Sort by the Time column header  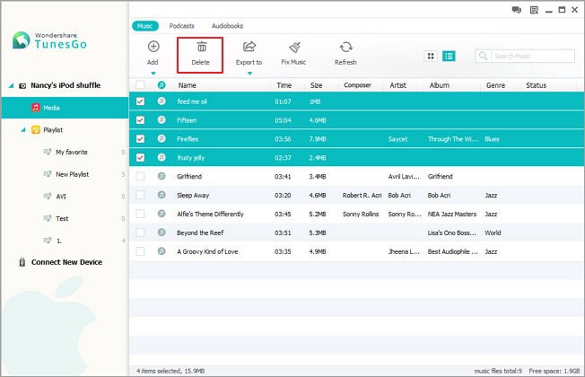pos(284,85)
